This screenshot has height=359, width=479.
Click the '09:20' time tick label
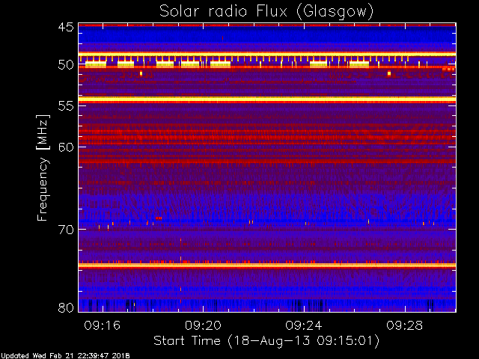tap(203, 325)
